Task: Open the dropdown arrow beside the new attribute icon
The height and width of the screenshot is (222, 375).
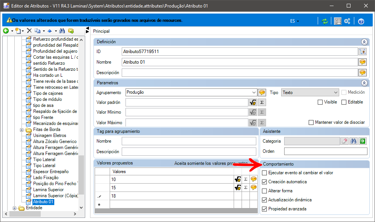Action: coord(23,31)
